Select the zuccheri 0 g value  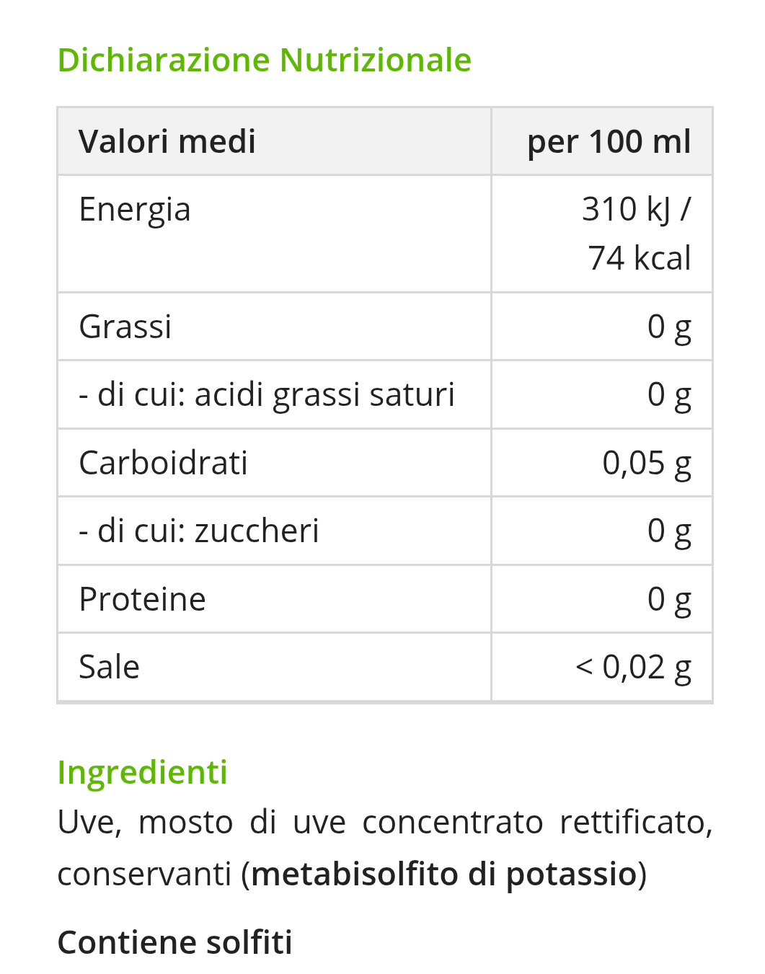pyautogui.click(x=669, y=531)
